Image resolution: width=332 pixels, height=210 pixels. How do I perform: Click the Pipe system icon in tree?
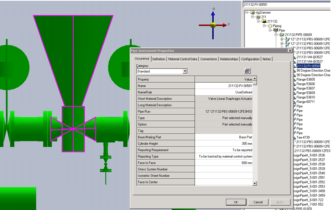tap(276, 30)
